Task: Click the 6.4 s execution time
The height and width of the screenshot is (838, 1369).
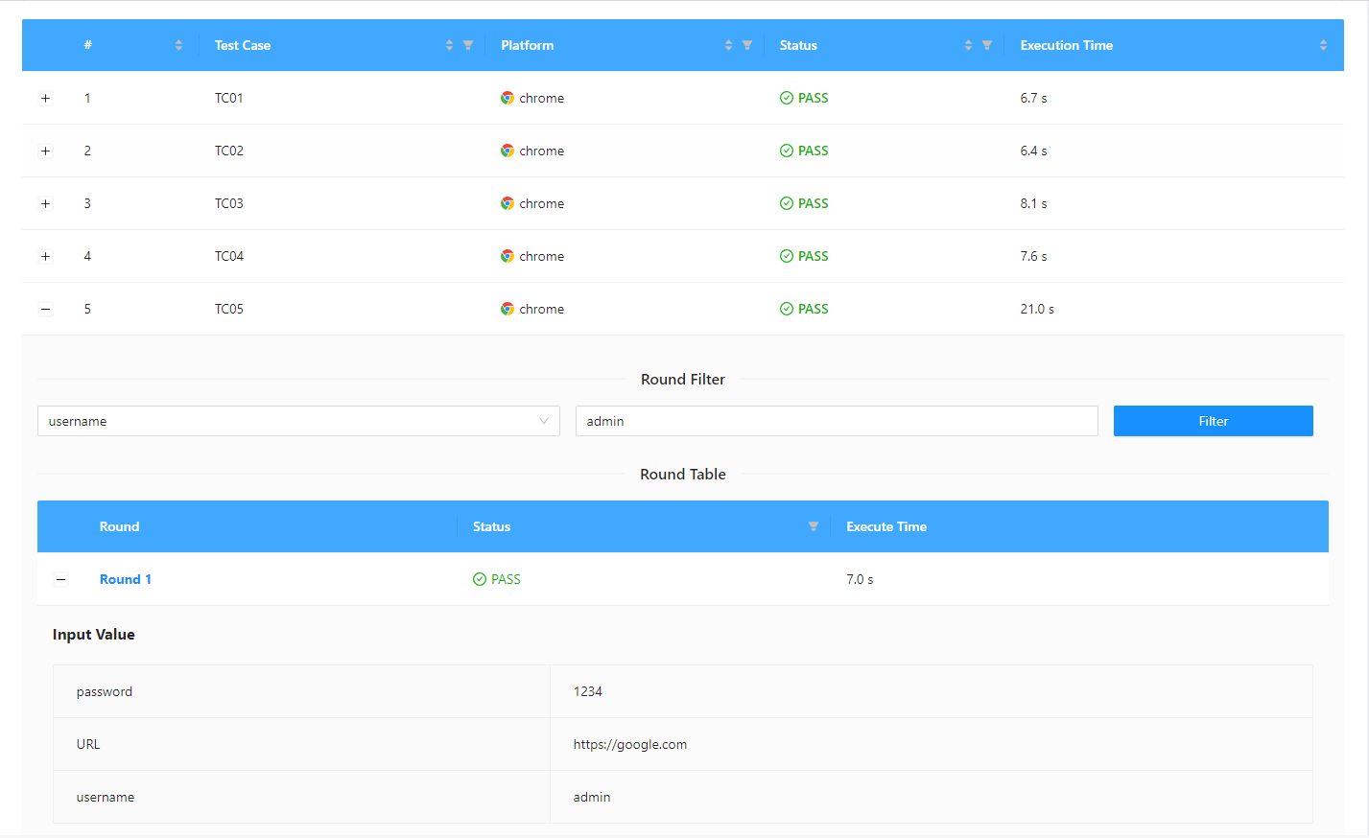Action: click(x=1033, y=151)
